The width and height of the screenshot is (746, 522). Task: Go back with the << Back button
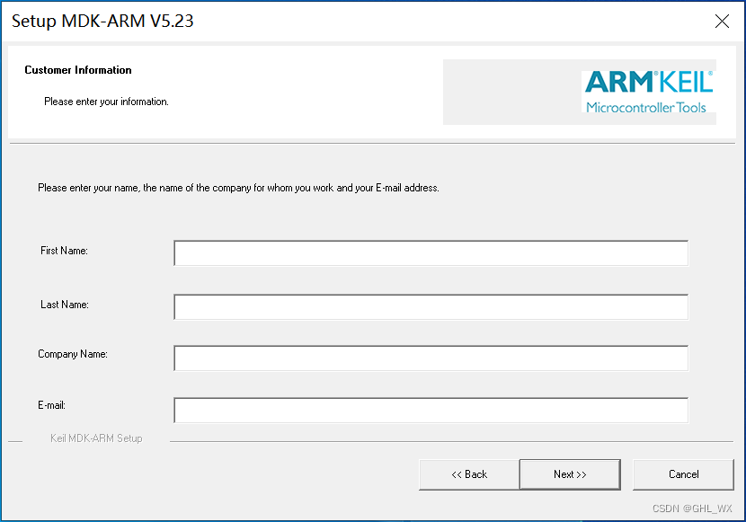(x=469, y=474)
